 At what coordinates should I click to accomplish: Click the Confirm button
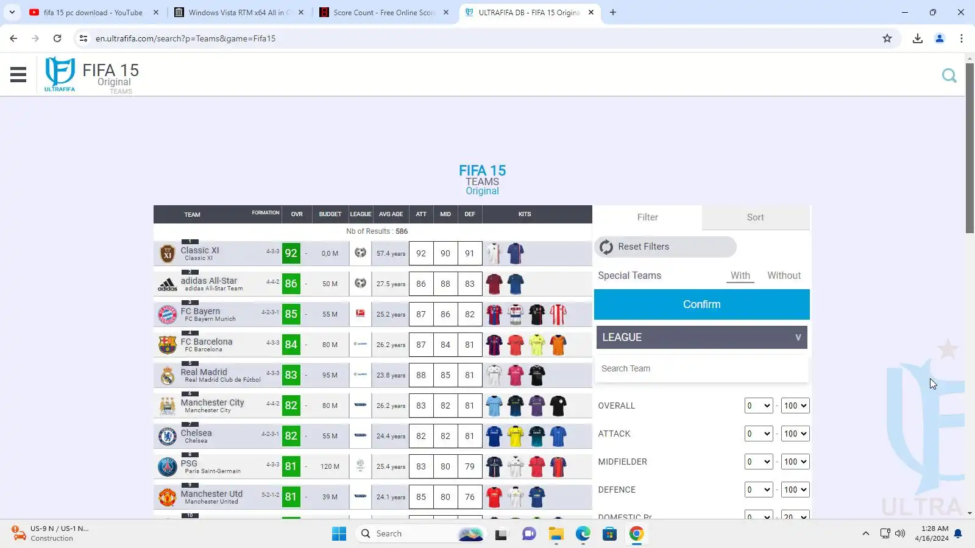pyautogui.click(x=701, y=304)
